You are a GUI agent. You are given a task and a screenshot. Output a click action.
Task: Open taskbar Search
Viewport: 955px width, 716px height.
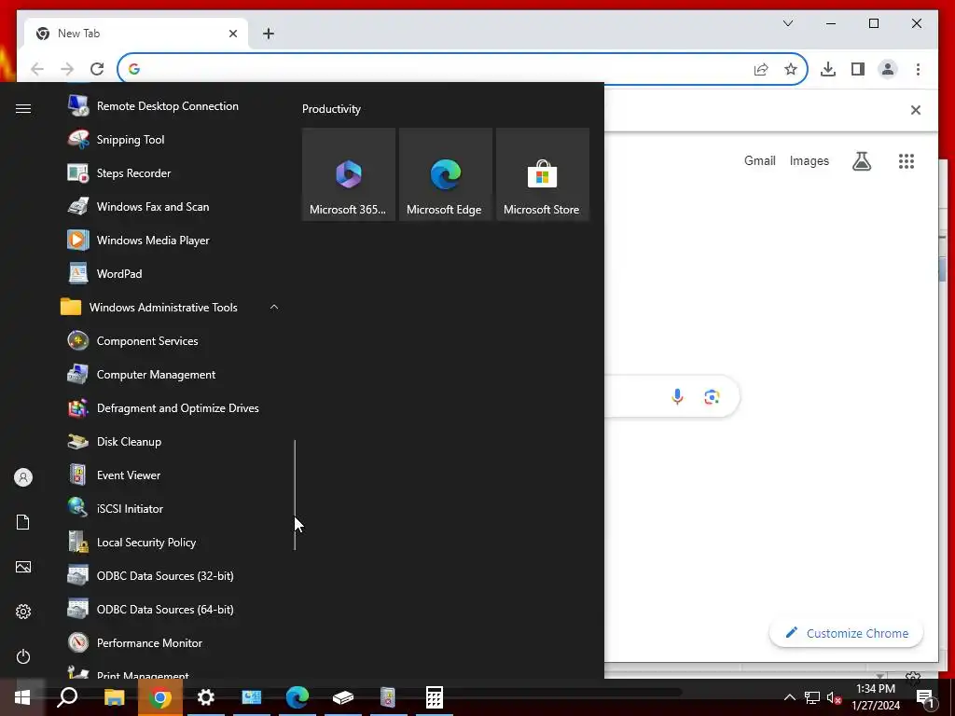pos(67,697)
